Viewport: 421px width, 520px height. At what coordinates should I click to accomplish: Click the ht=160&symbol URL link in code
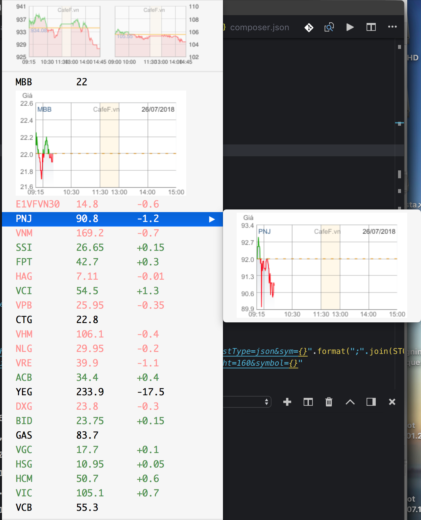coord(261,363)
